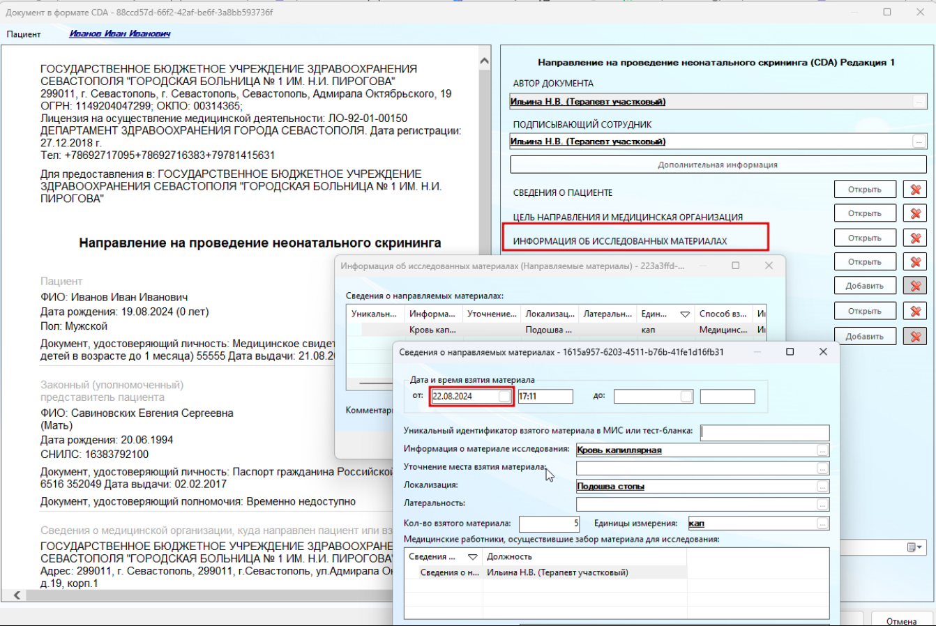Click the Кровь капиллярная link value
This screenshot has width=936, height=626.
[619, 450]
